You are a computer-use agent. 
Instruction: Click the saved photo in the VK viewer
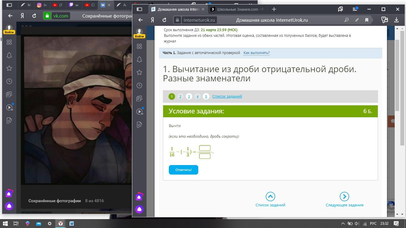click(78, 110)
